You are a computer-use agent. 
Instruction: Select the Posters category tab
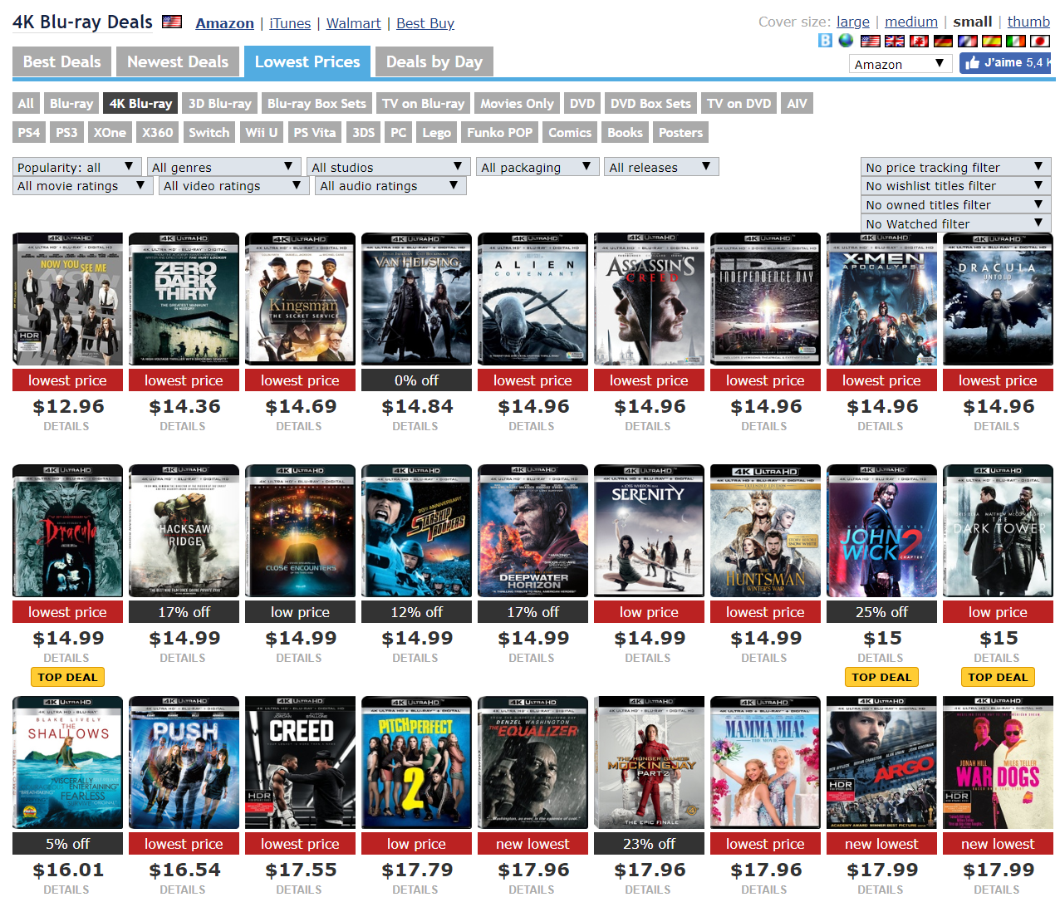tap(681, 132)
